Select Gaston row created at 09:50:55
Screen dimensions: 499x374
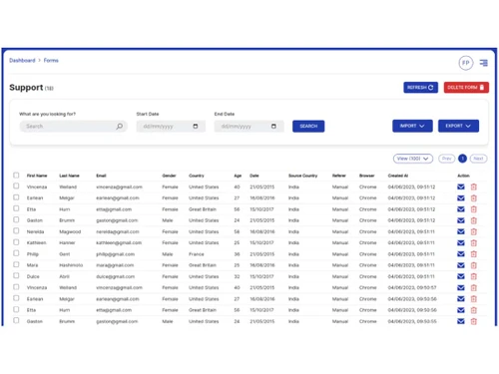point(16,320)
